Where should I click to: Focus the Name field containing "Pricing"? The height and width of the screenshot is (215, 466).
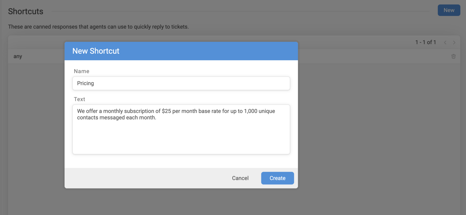point(181,83)
